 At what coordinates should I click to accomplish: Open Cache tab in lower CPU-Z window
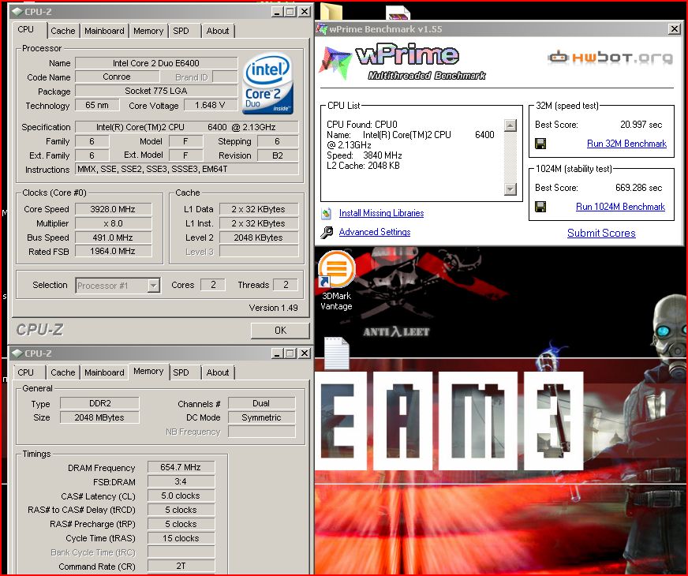point(63,372)
